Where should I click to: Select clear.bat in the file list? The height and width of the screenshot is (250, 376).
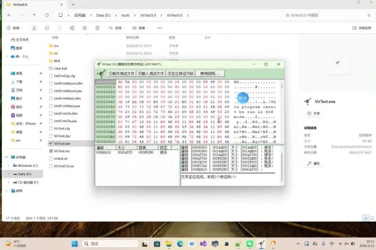[58, 69]
